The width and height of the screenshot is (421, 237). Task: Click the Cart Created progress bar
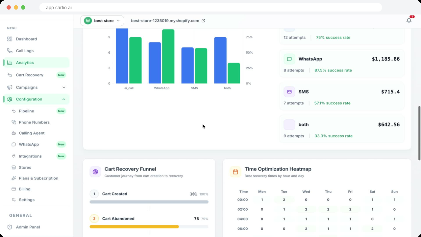point(149,202)
